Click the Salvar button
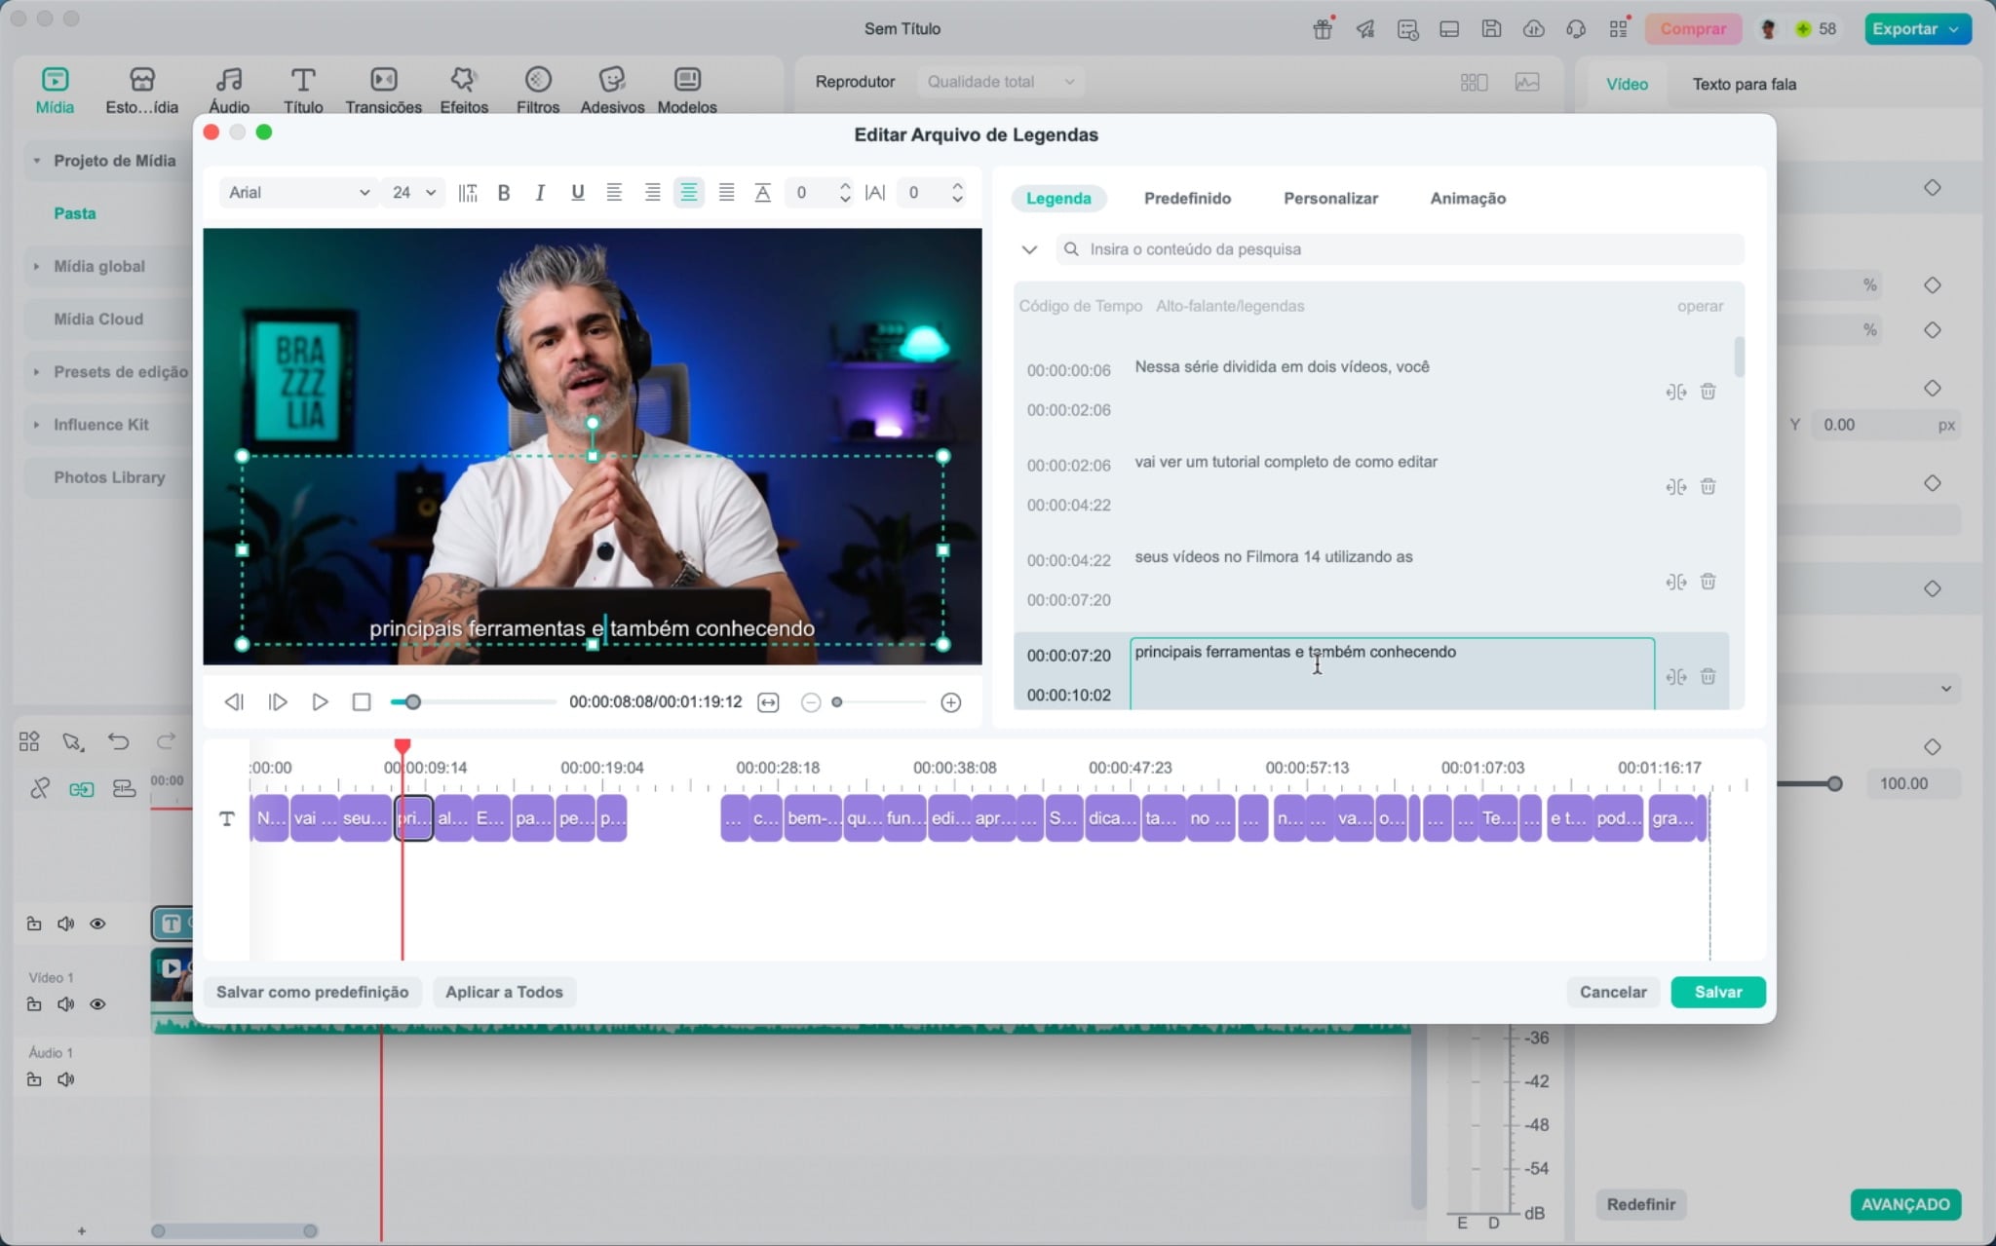The width and height of the screenshot is (1996, 1246). (x=1717, y=992)
